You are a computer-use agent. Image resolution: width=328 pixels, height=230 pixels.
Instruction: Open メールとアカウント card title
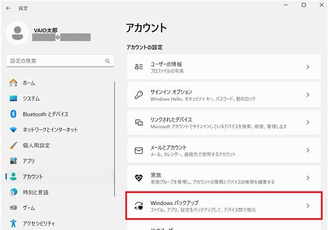(168, 147)
